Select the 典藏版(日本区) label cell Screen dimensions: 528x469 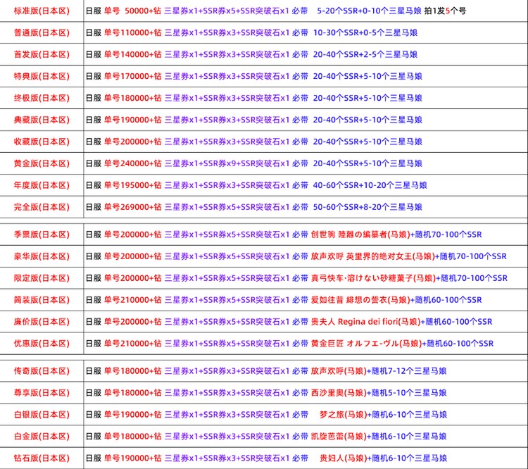pos(42,120)
